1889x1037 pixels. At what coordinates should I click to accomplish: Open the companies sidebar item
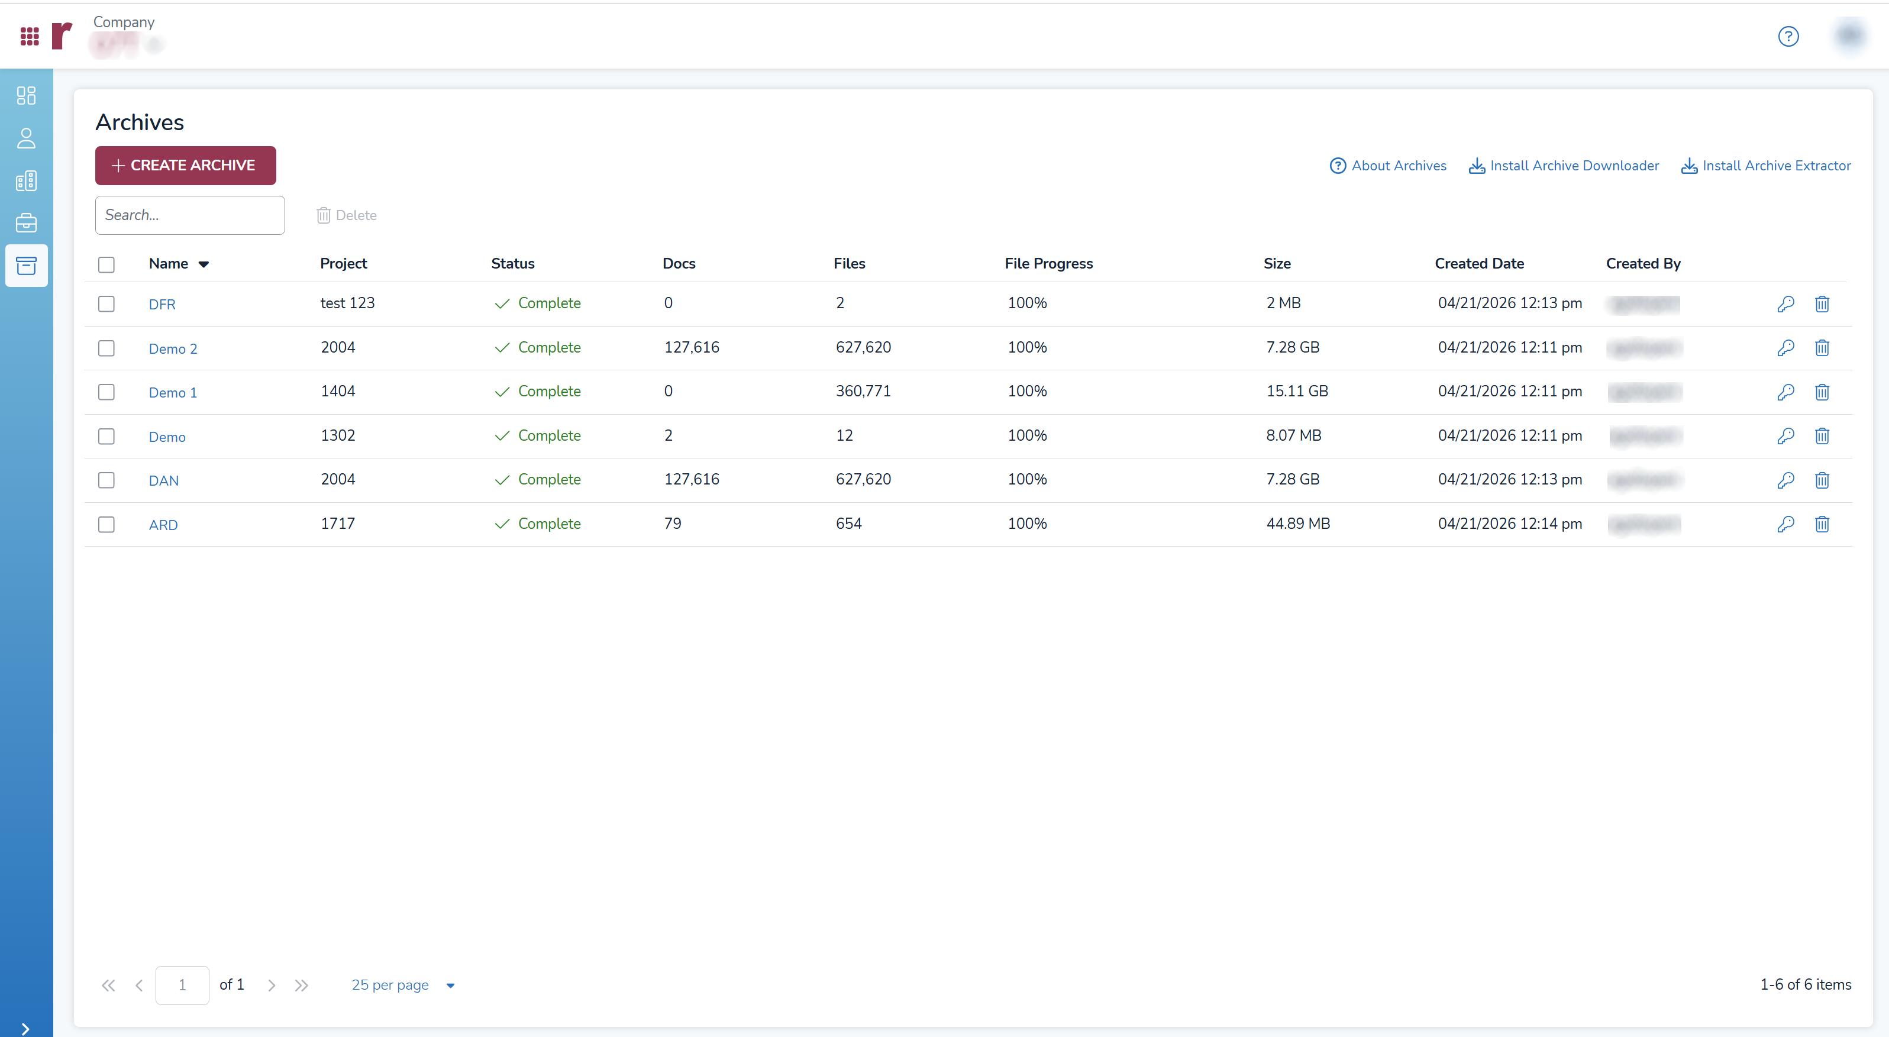tap(27, 180)
